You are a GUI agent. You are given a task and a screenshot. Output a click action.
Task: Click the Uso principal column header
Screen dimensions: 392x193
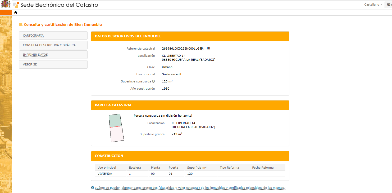107,168
